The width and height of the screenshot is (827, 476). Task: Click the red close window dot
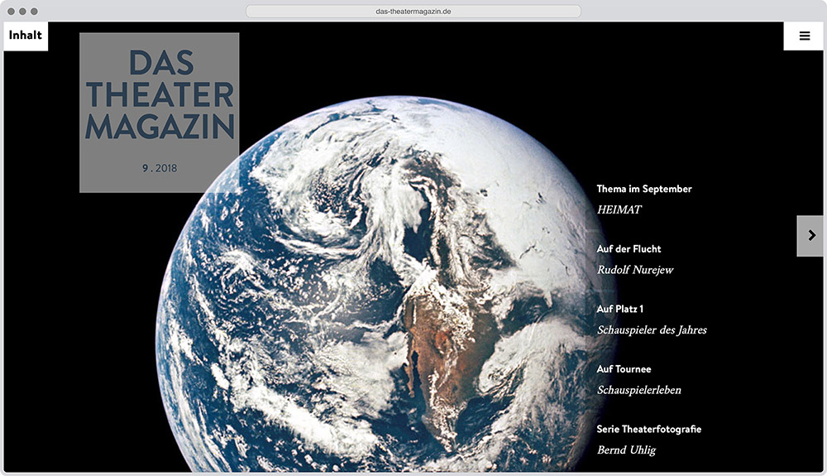click(11, 11)
